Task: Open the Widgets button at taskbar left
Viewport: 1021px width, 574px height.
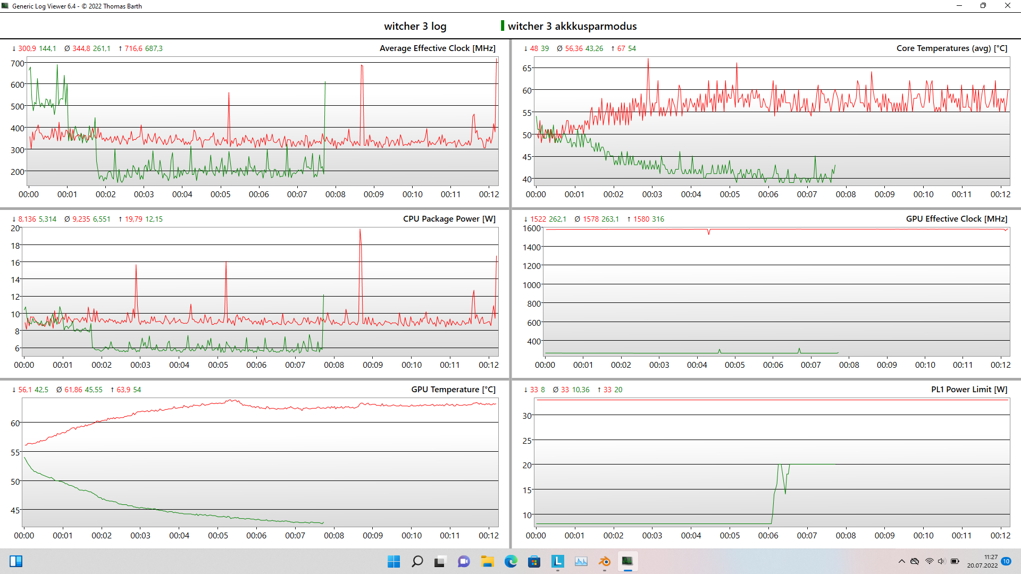Action: (x=16, y=561)
